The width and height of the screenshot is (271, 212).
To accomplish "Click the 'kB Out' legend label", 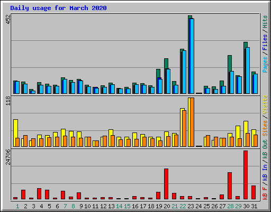I will pos(265,149).
